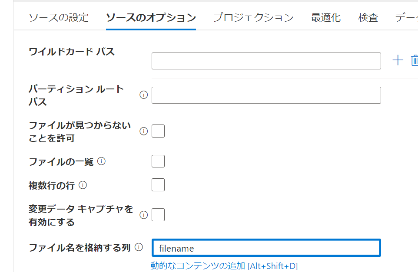Screen dimensions: 418x272
Task: Go to the 検査 tab
Action: 368,18
